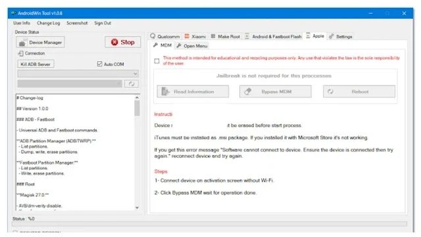
Task: Click the red 'Steps' heading
Action: pyautogui.click(x=161, y=171)
